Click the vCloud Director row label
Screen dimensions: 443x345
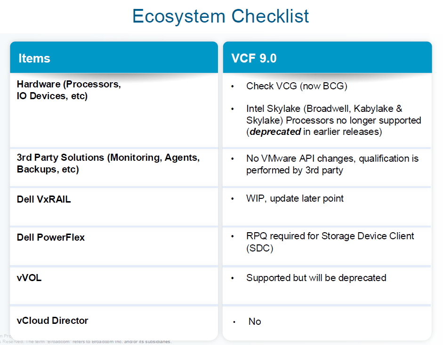52,321
